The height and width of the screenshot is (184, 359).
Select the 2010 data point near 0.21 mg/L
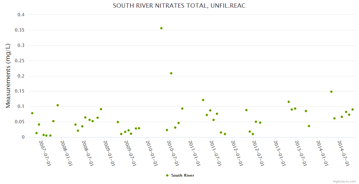(171, 73)
